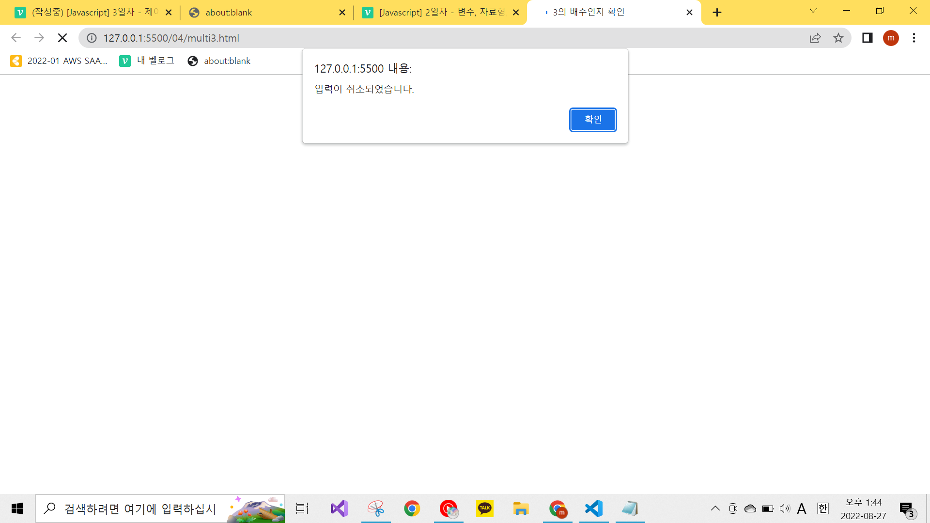
Task: Open KakaoTalk from the taskbar
Action: (x=484, y=508)
